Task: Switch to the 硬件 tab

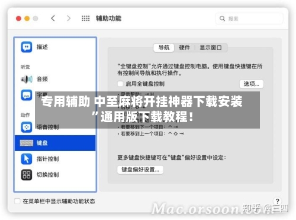Action: tap(184, 48)
